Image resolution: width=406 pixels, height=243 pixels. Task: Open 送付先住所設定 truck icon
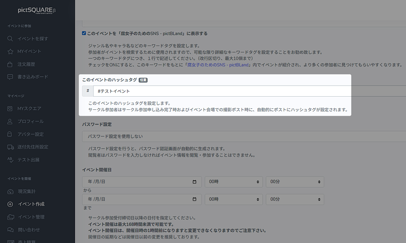pyautogui.click(x=11, y=147)
